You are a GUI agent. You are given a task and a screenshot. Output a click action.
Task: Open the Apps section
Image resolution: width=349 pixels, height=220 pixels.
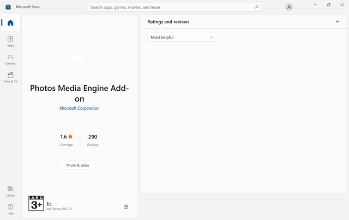(10, 41)
